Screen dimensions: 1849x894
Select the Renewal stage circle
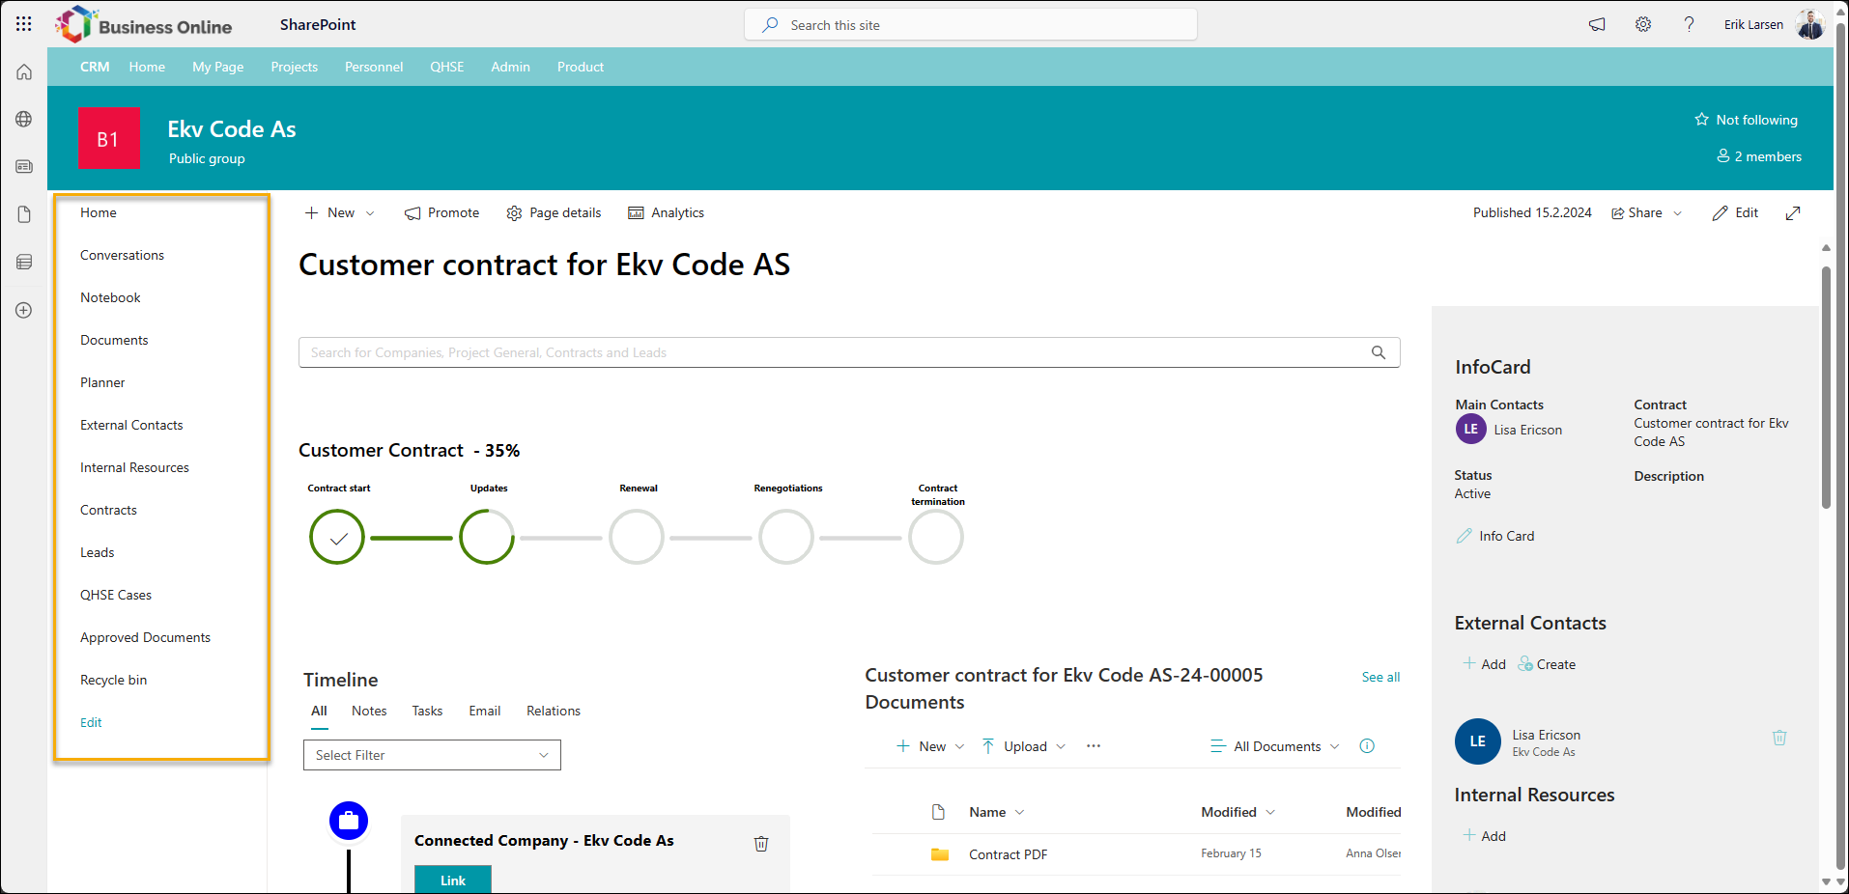(637, 537)
